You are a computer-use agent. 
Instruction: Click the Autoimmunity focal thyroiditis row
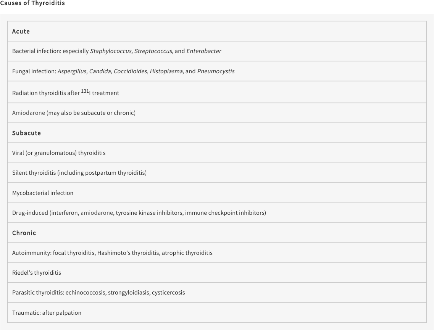coord(217,253)
